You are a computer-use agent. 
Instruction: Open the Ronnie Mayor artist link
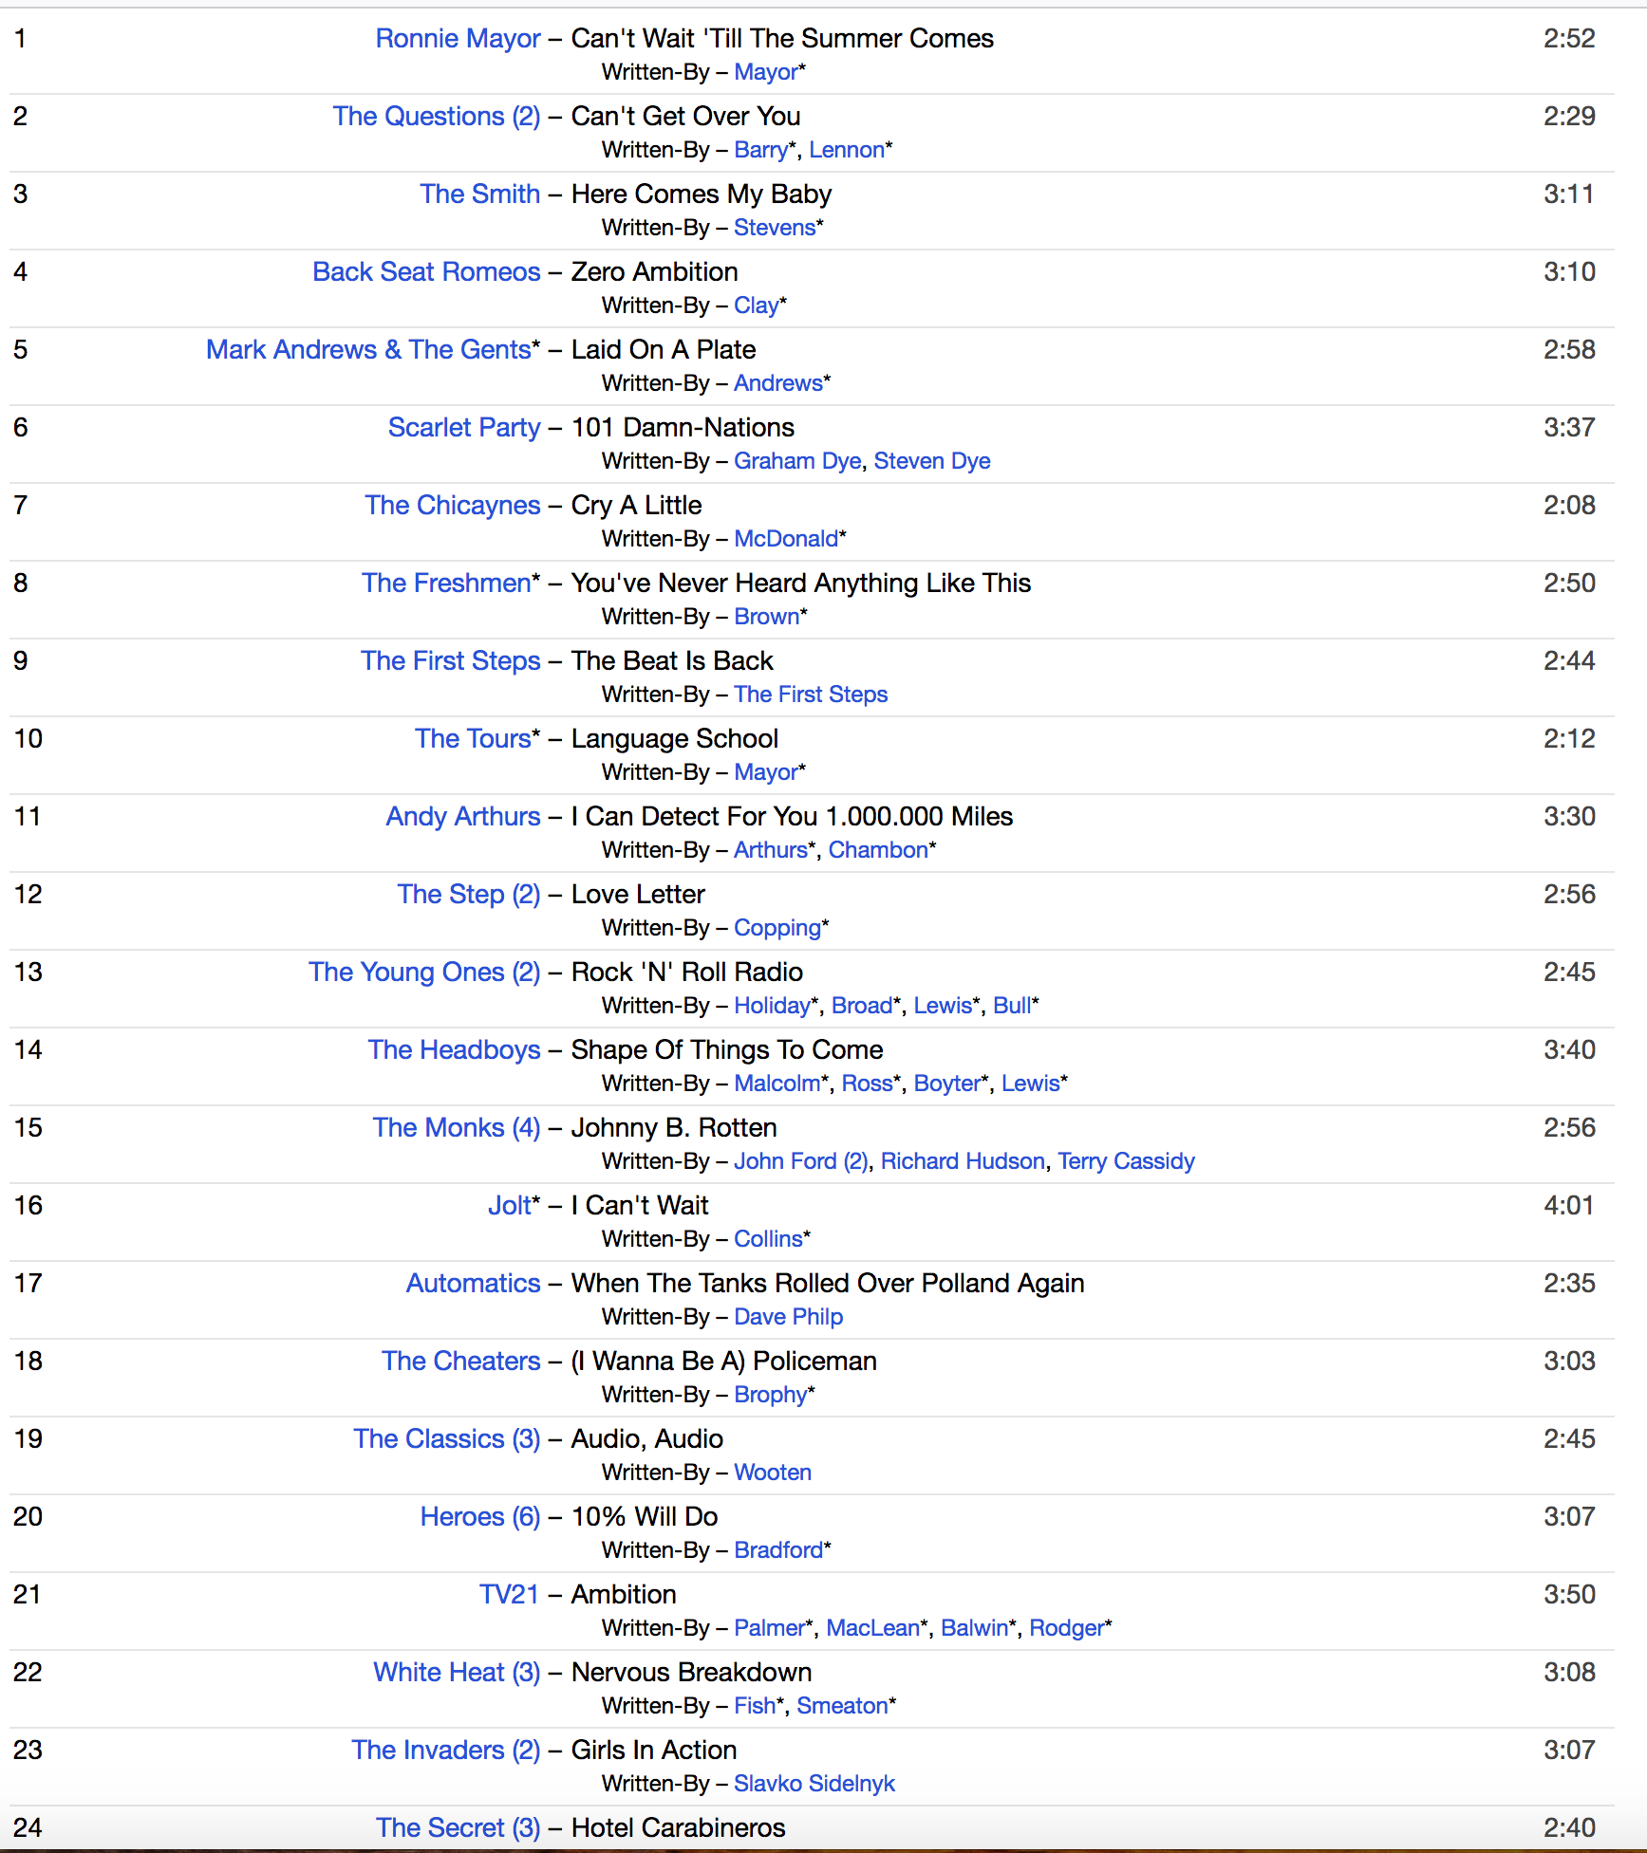[x=458, y=39]
